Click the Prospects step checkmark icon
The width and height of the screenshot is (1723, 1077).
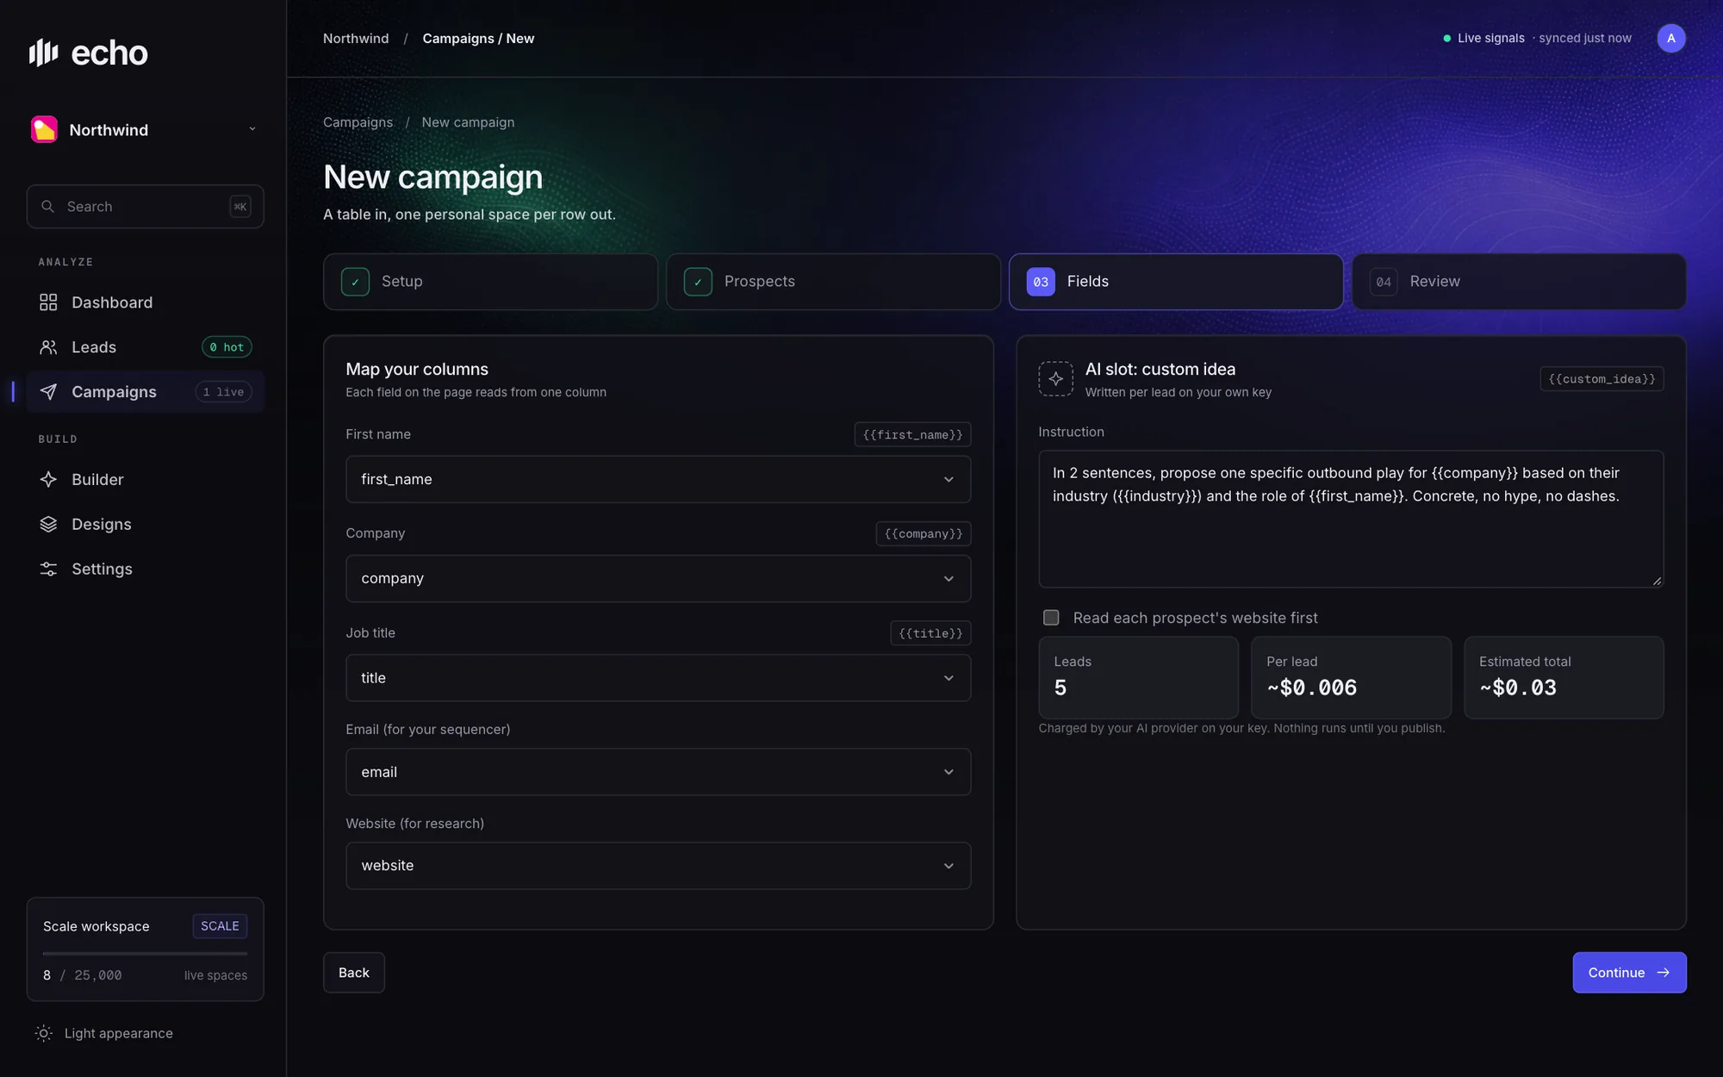tap(698, 282)
